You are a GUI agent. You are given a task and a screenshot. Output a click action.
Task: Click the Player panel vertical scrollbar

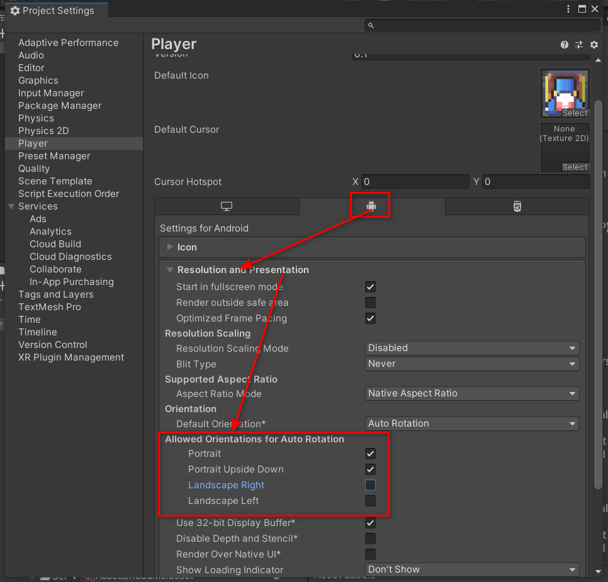coord(599,294)
